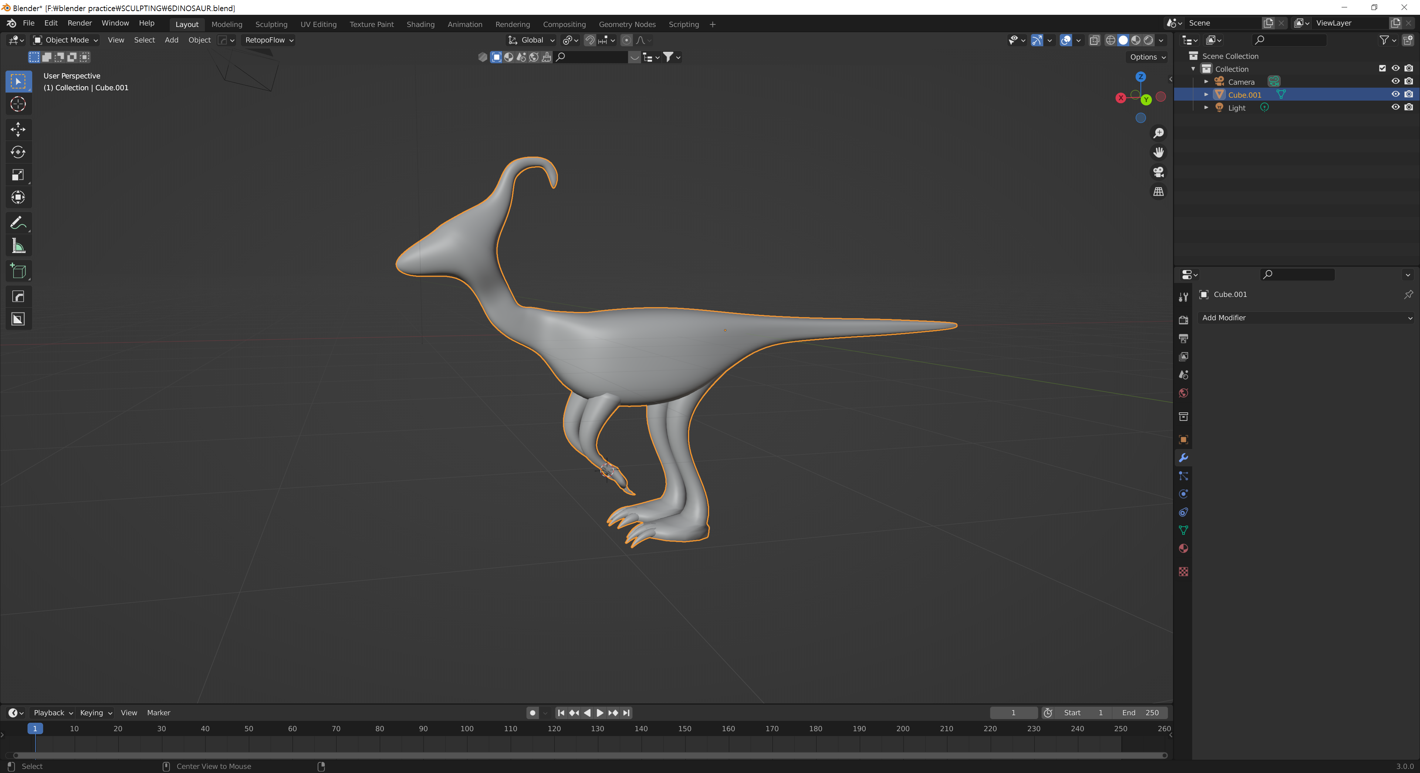The image size is (1420, 773).
Task: Select the Annotate pencil tool
Action: click(18, 223)
